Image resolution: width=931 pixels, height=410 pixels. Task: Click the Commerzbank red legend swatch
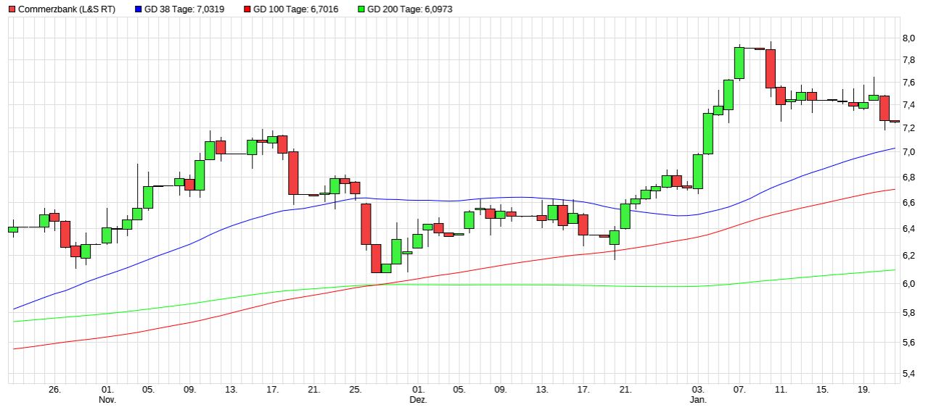(x=11, y=9)
